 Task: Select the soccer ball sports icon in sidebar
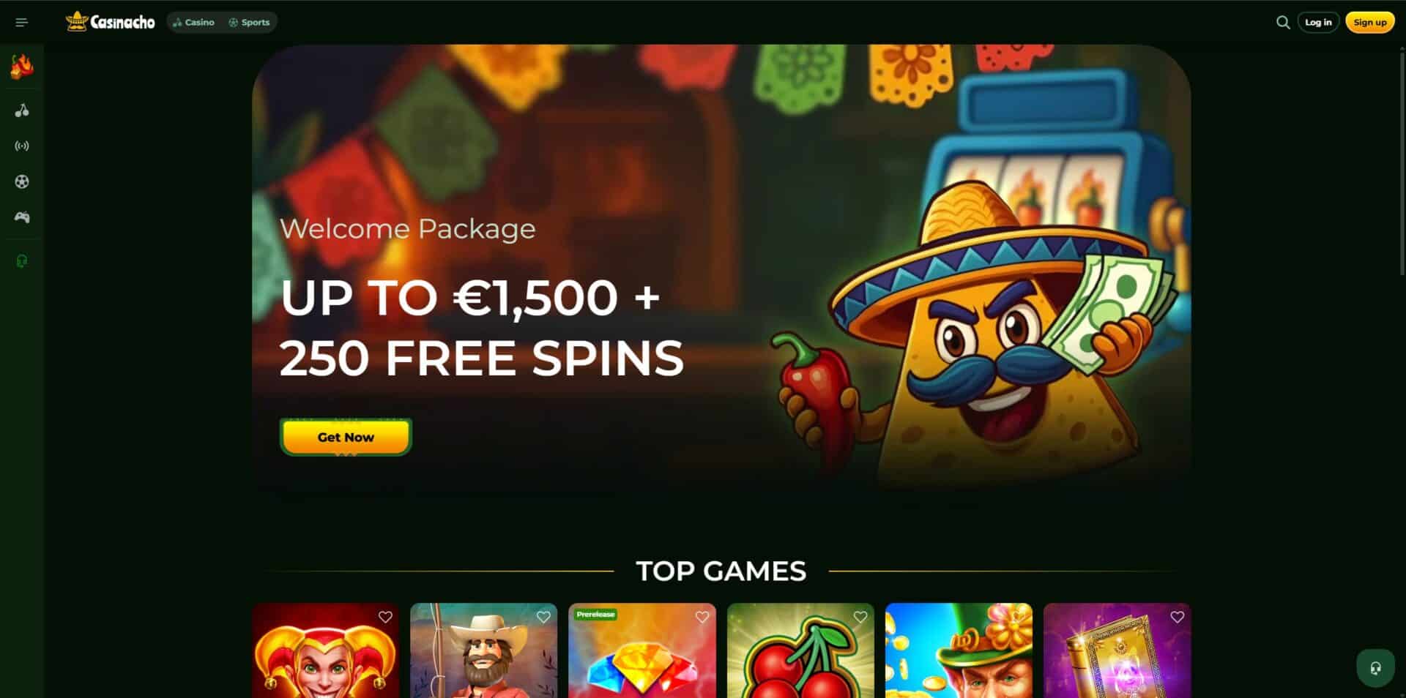22,181
